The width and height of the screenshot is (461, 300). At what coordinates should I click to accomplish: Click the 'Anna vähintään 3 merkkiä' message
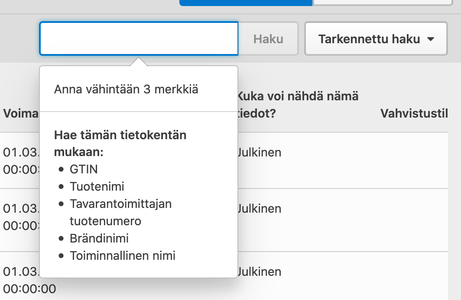(126, 89)
